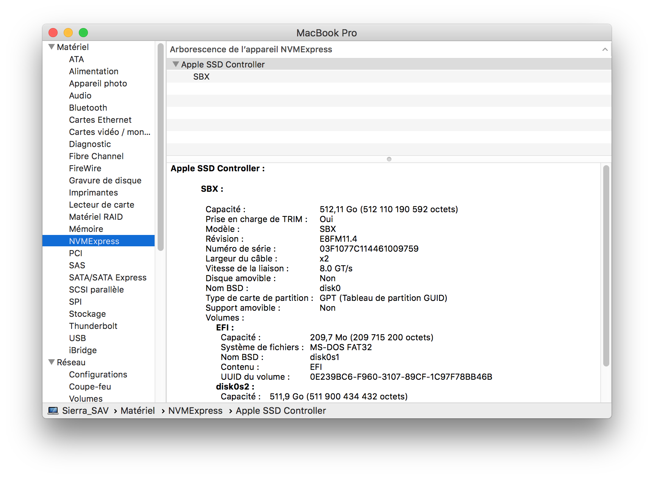This screenshot has height=479, width=654.
Task: Select SATA/SATA Express in the sidebar
Action: pos(108,277)
